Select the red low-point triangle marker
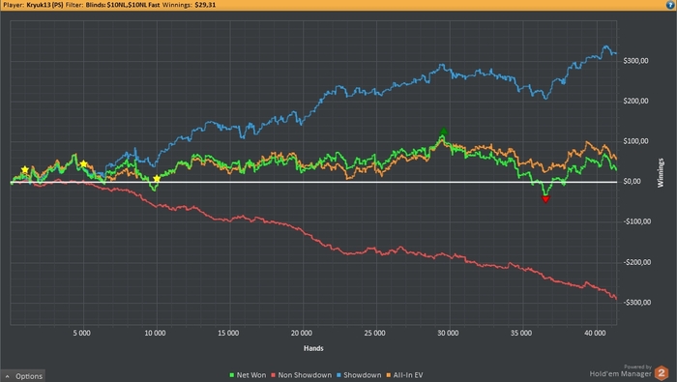This screenshot has width=677, height=382. point(545,199)
